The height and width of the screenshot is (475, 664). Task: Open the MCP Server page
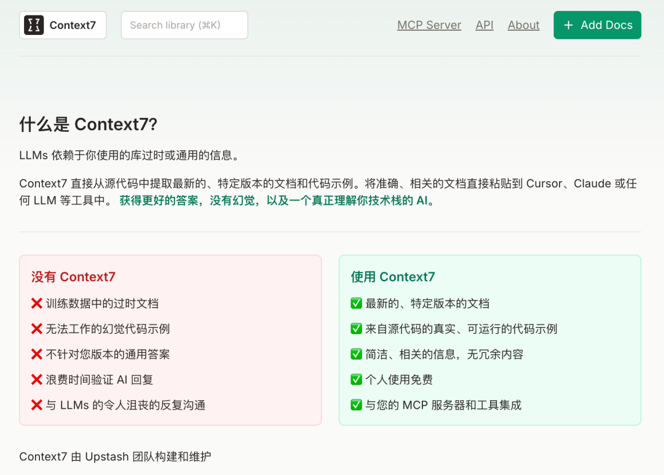point(429,25)
